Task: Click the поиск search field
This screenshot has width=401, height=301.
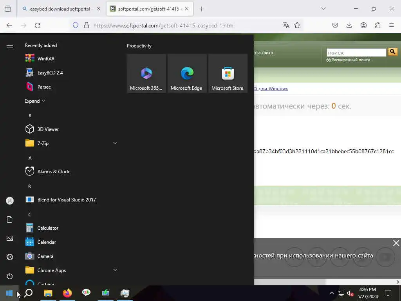Action: (x=356, y=53)
